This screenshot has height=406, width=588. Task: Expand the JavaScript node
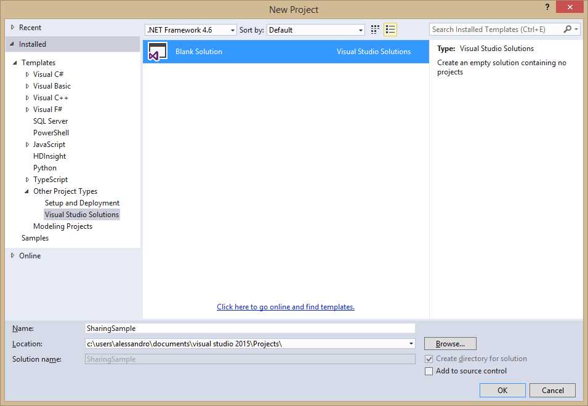pyautogui.click(x=27, y=145)
